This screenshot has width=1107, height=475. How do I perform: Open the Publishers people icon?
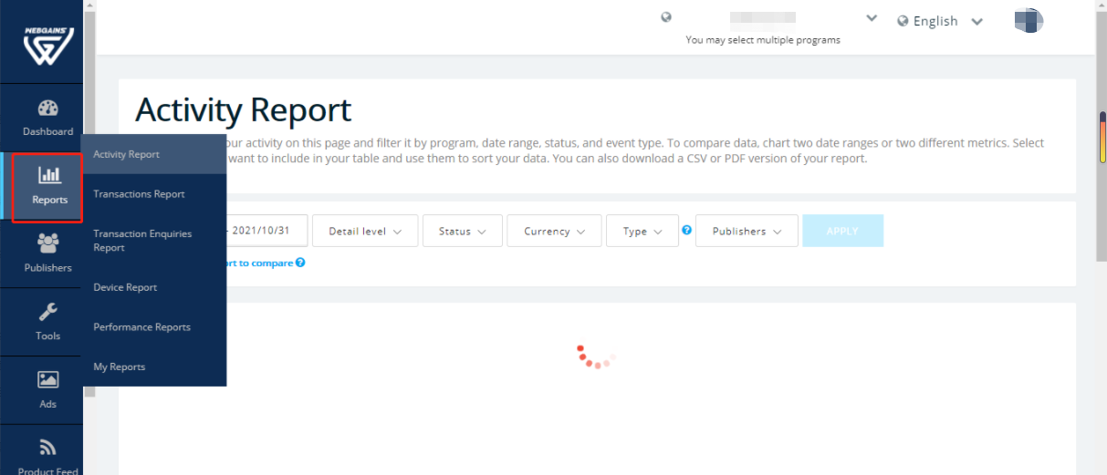pyautogui.click(x=48, y=243)
